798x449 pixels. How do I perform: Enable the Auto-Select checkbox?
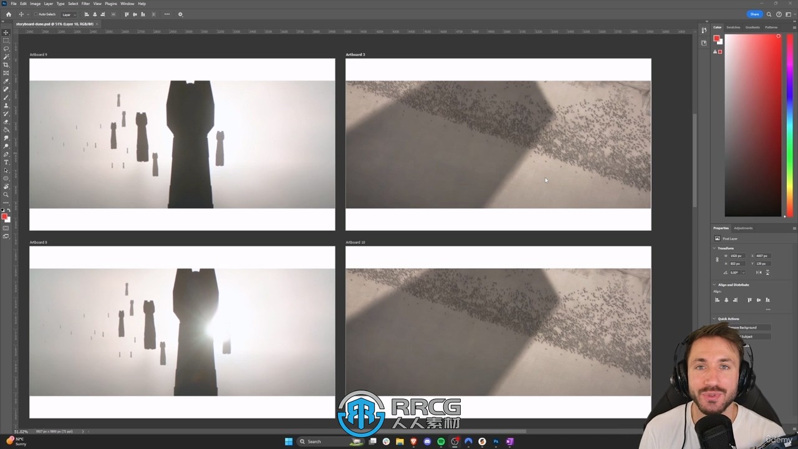[36, 14]
